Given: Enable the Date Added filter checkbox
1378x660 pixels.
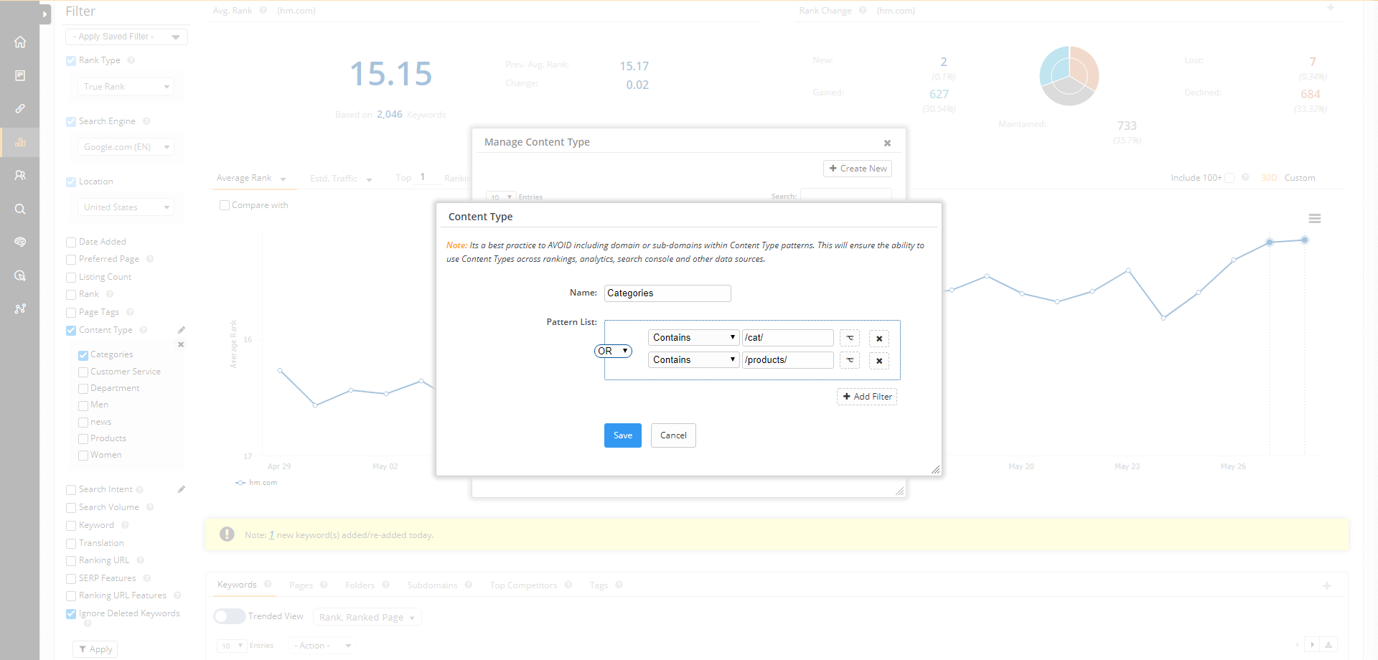Looking at the screenshot, I should [71, 242].
